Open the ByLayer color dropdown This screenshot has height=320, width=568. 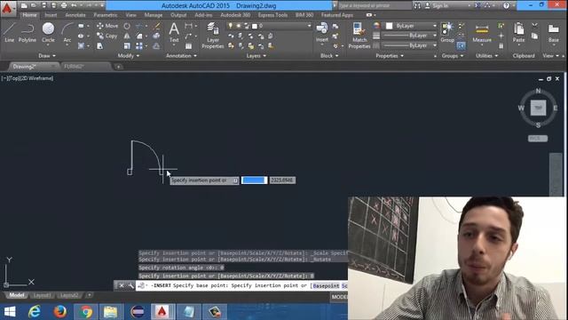coord(434,26)
